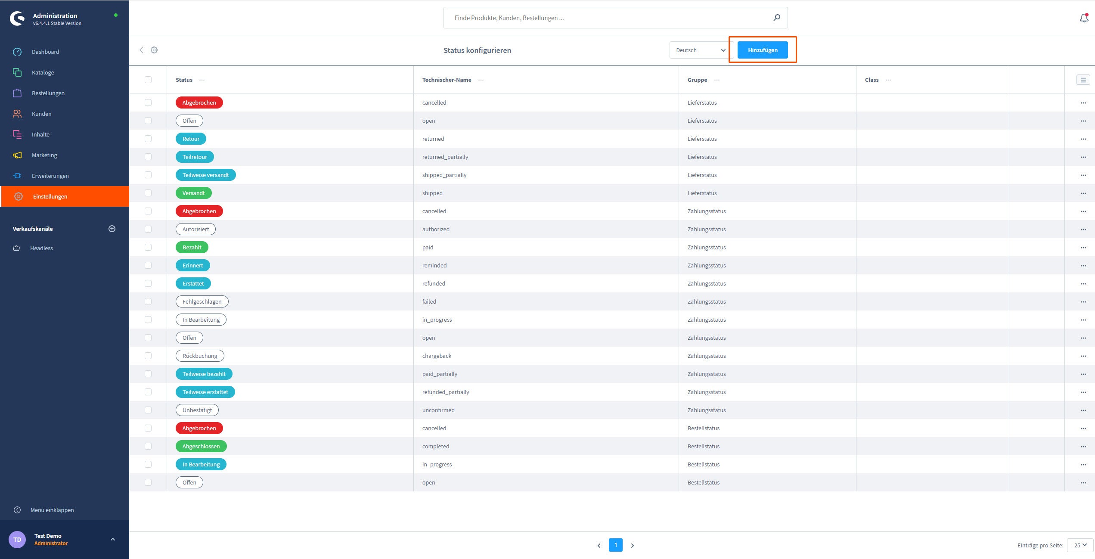The image size is (1095, 559).
Task: Click the Inhalte layout icon
Action: point(17,134)
